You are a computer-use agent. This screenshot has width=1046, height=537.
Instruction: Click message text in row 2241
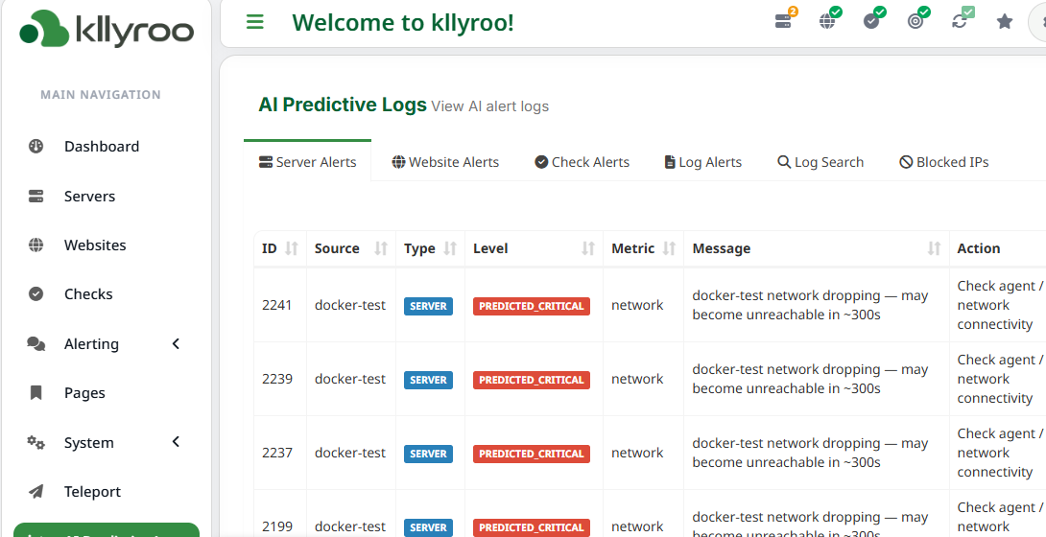point(810,305)
